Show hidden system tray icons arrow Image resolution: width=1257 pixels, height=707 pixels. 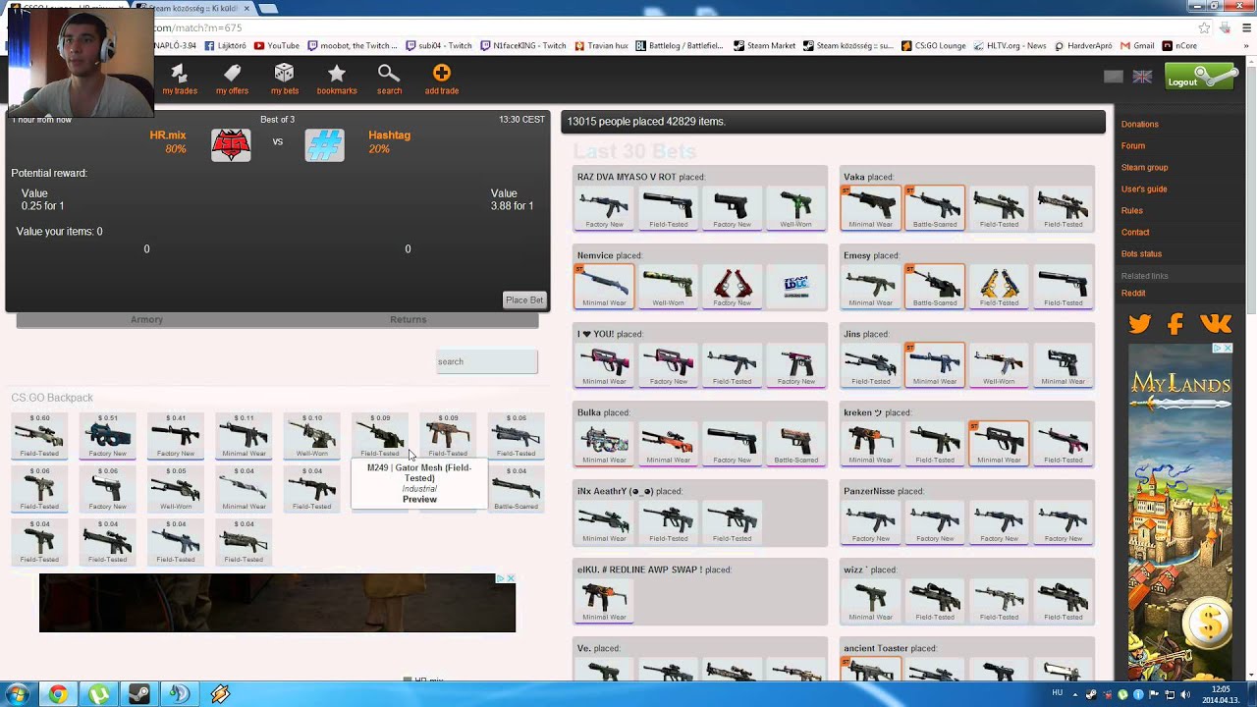tap(1074, 694)
